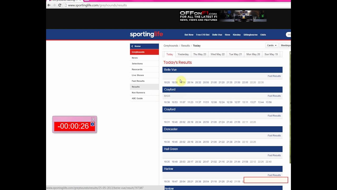Open Belle Vue in the top navigation

click(217, 35)
